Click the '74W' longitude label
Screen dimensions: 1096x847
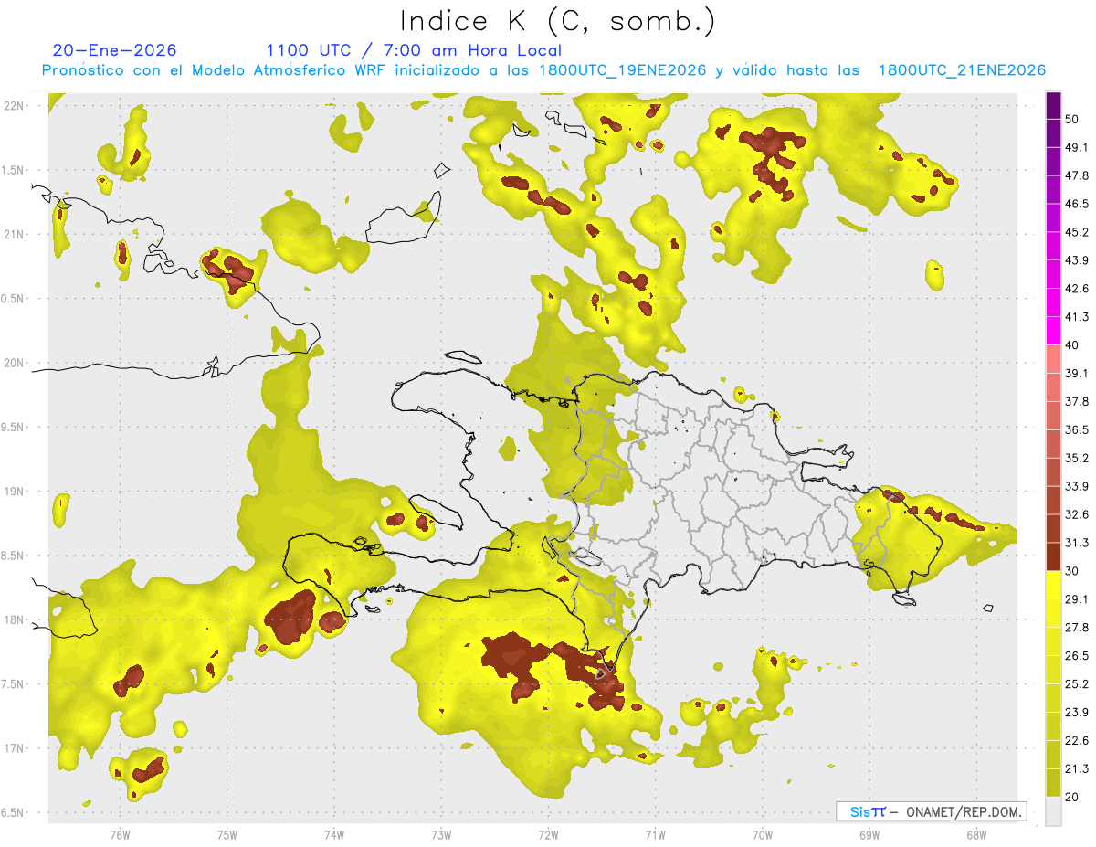333,834
